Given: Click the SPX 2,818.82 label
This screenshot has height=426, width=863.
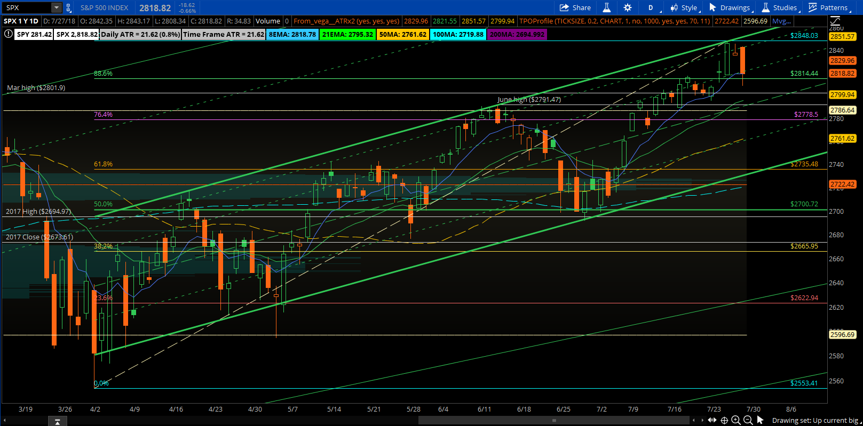Looking at the screenshot, I should tap(77, 34).
